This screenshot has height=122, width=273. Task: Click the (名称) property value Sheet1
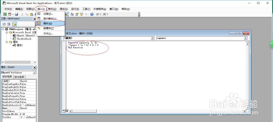tap(28, 81)
